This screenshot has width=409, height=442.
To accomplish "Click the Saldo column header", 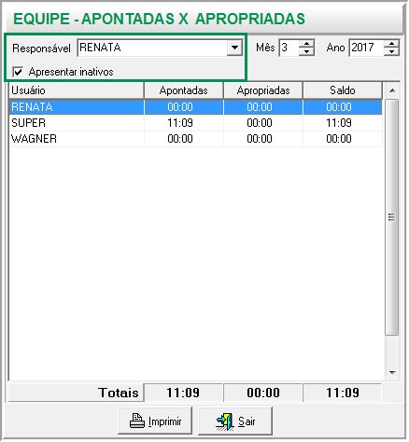I will point(343,90).
